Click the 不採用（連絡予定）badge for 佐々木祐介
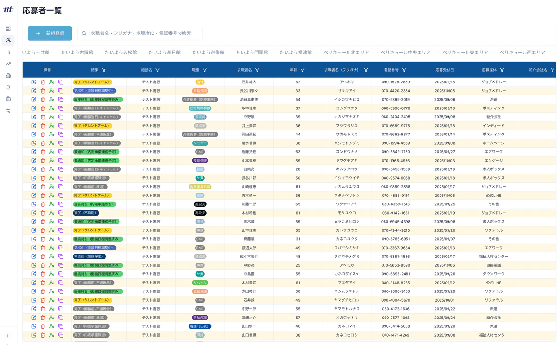 90,257
